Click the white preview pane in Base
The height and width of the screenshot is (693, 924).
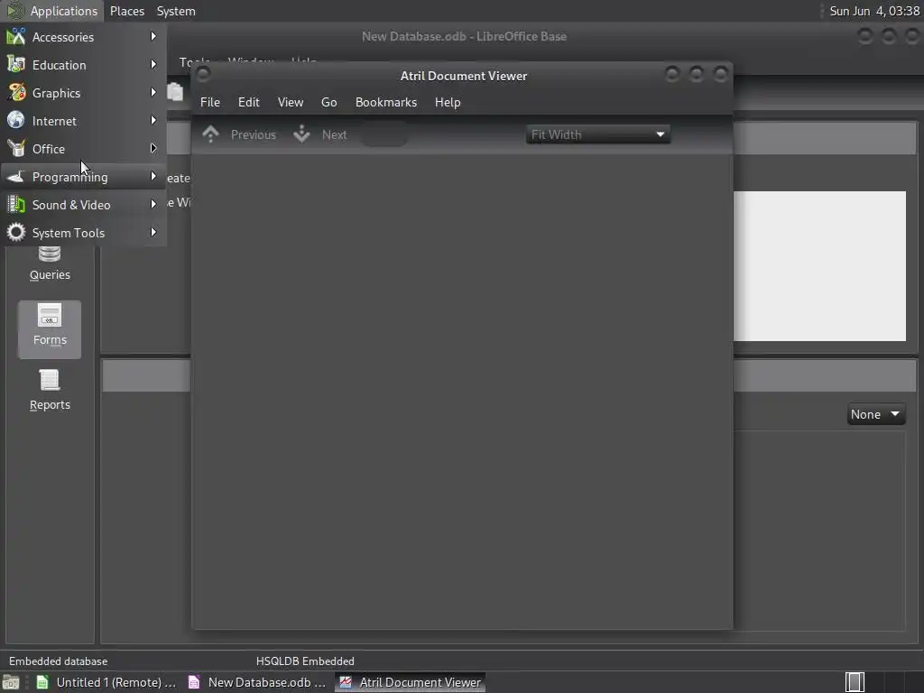click(819, 266)
